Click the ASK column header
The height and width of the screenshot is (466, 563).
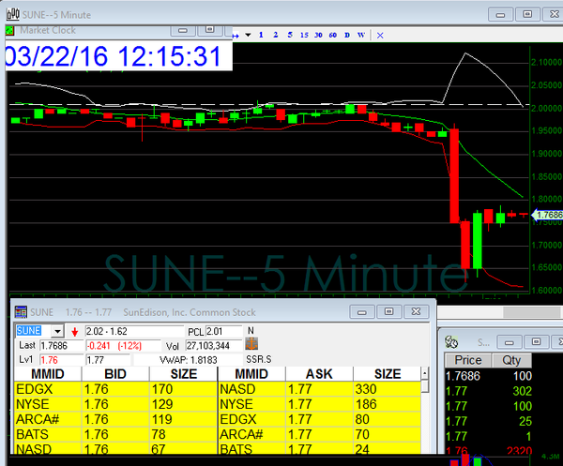319,374
